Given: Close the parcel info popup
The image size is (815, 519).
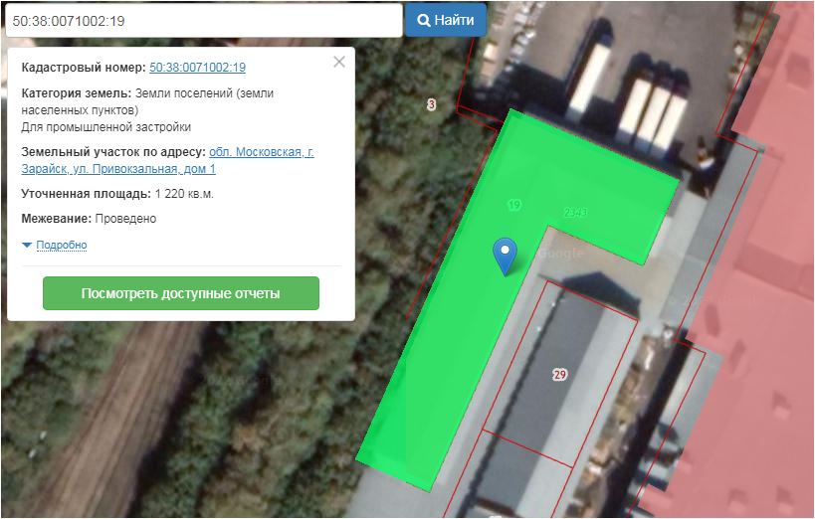Looking at the screenshot, I should [x=339, y=62].
